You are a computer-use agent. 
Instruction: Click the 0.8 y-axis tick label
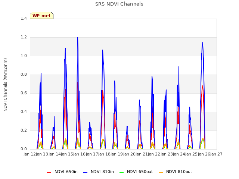click(x=24, y=75)
